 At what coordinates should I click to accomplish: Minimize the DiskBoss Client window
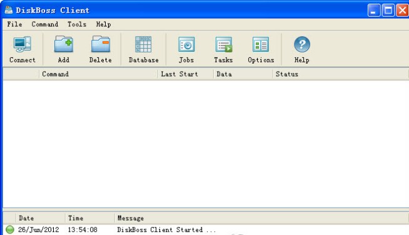pos(374,11)
